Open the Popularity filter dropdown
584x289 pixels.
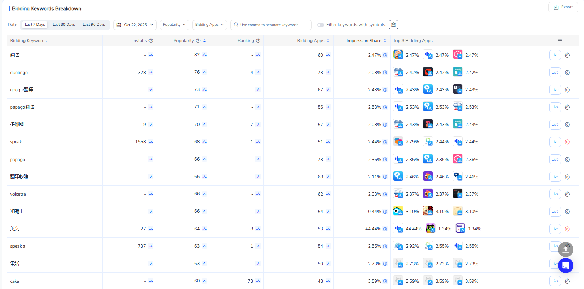[174, 25]
